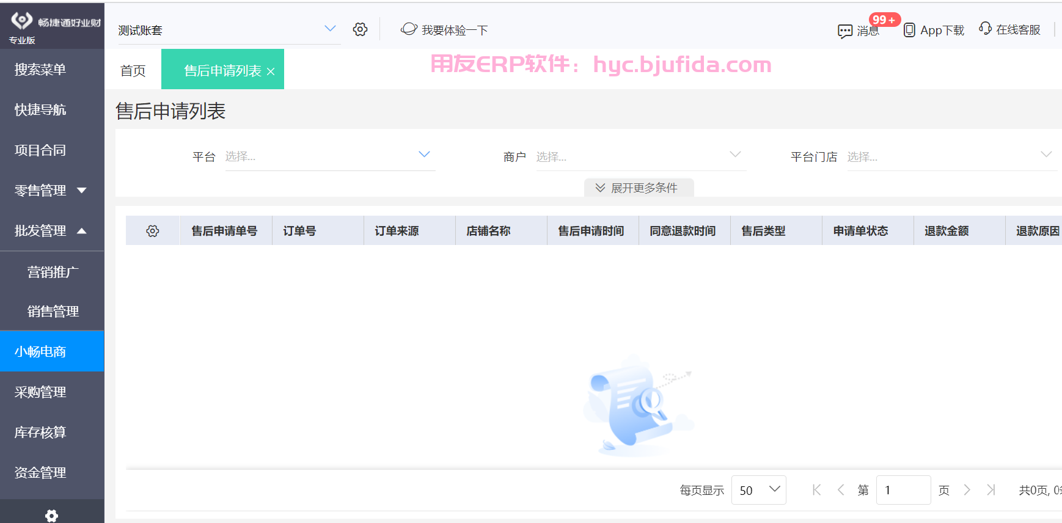
Task: Select the 售后申请列表 tab
Action: pos(222,71)
